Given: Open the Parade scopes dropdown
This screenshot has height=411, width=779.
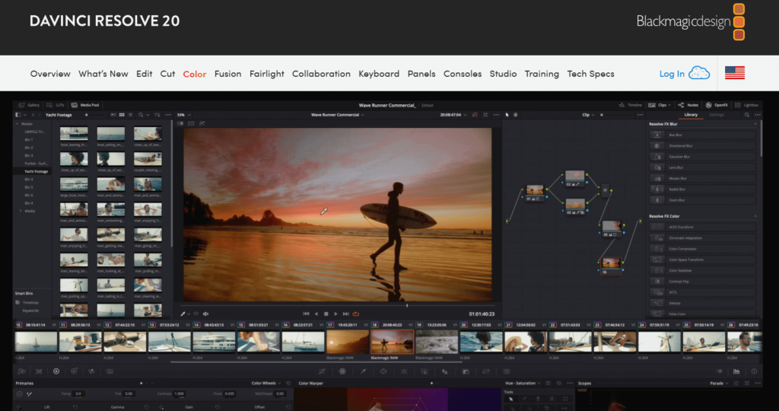Looking at the screenshot, I should point(719,383).
